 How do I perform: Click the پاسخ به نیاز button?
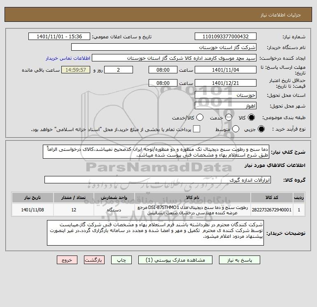pyautogui.click(x=240, y=260)
